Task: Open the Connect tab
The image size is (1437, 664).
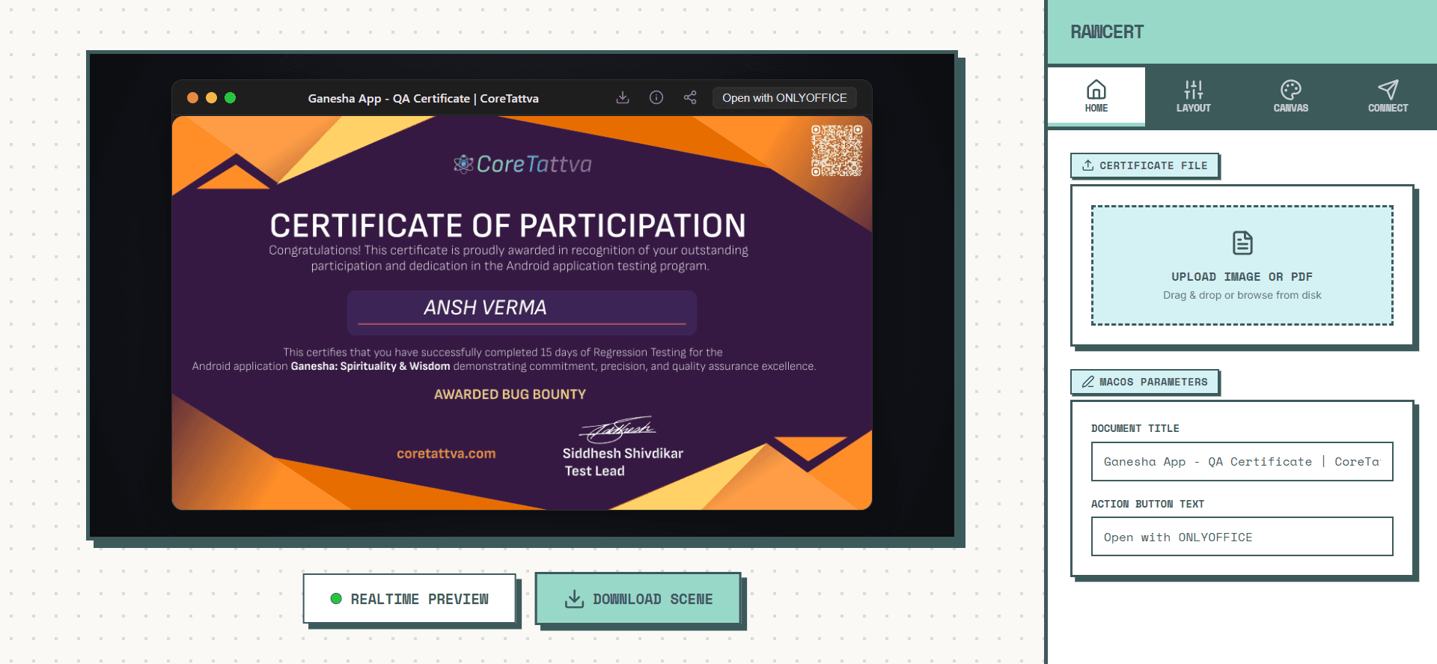Action: tap(1388, 97)
